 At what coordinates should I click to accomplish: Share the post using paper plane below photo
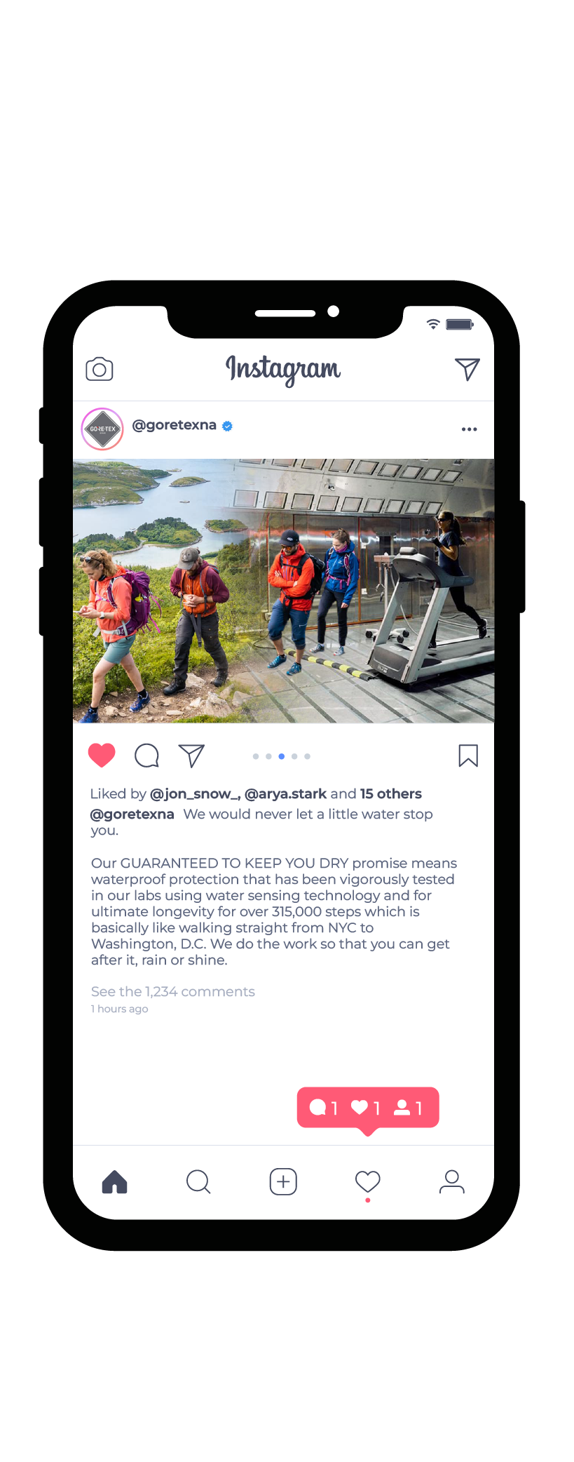191,756
